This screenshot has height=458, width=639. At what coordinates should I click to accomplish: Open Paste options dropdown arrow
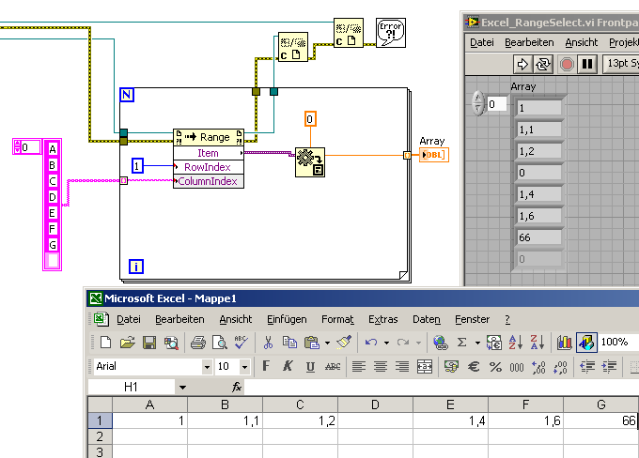coord(327,343)
